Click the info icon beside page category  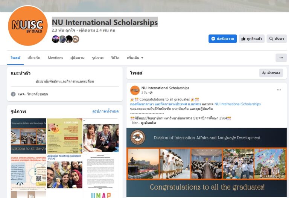tap(13, 94)
